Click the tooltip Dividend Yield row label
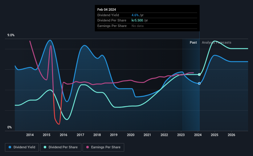This screenshot has height=156, width=253. tap(108, 15)
